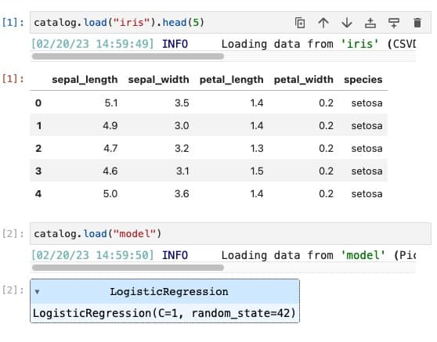The height and width of the screenshot is (342, 437).
Task: Click the timestamp 02/20/23 14:59:49
Action: (x=92, y=44)
